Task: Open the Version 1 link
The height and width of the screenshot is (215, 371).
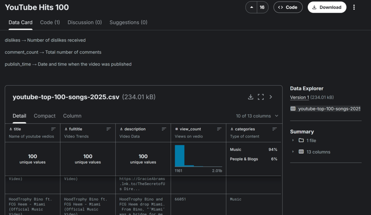Action: [x=299, y=97]
